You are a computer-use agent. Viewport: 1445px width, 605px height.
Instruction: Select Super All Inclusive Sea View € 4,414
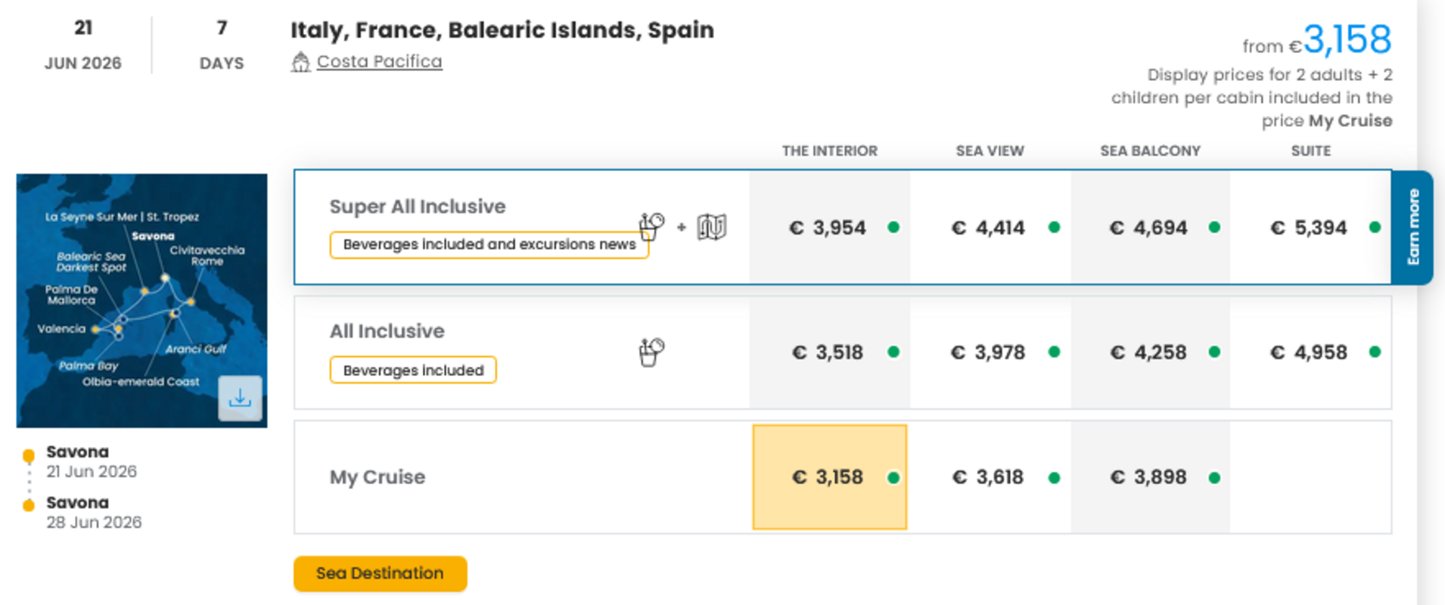[x=989, y=228]
